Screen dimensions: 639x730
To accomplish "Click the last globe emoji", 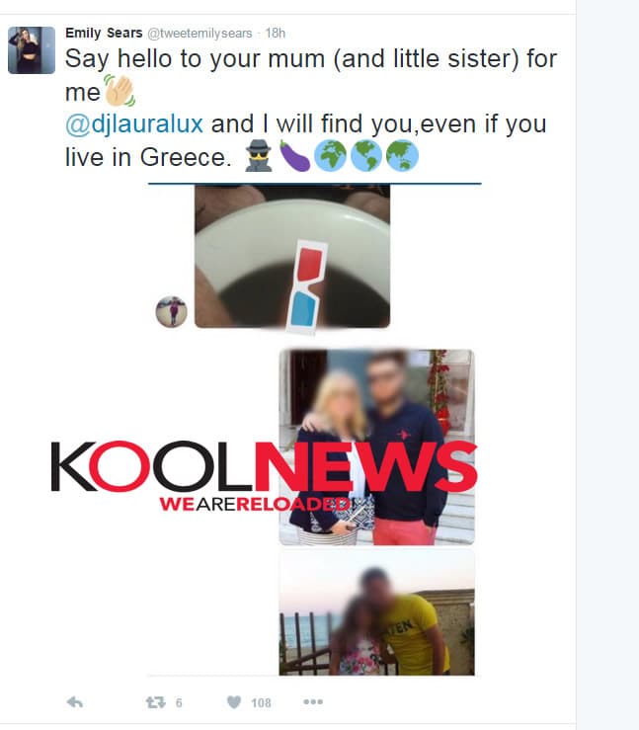I will point(402,156).
